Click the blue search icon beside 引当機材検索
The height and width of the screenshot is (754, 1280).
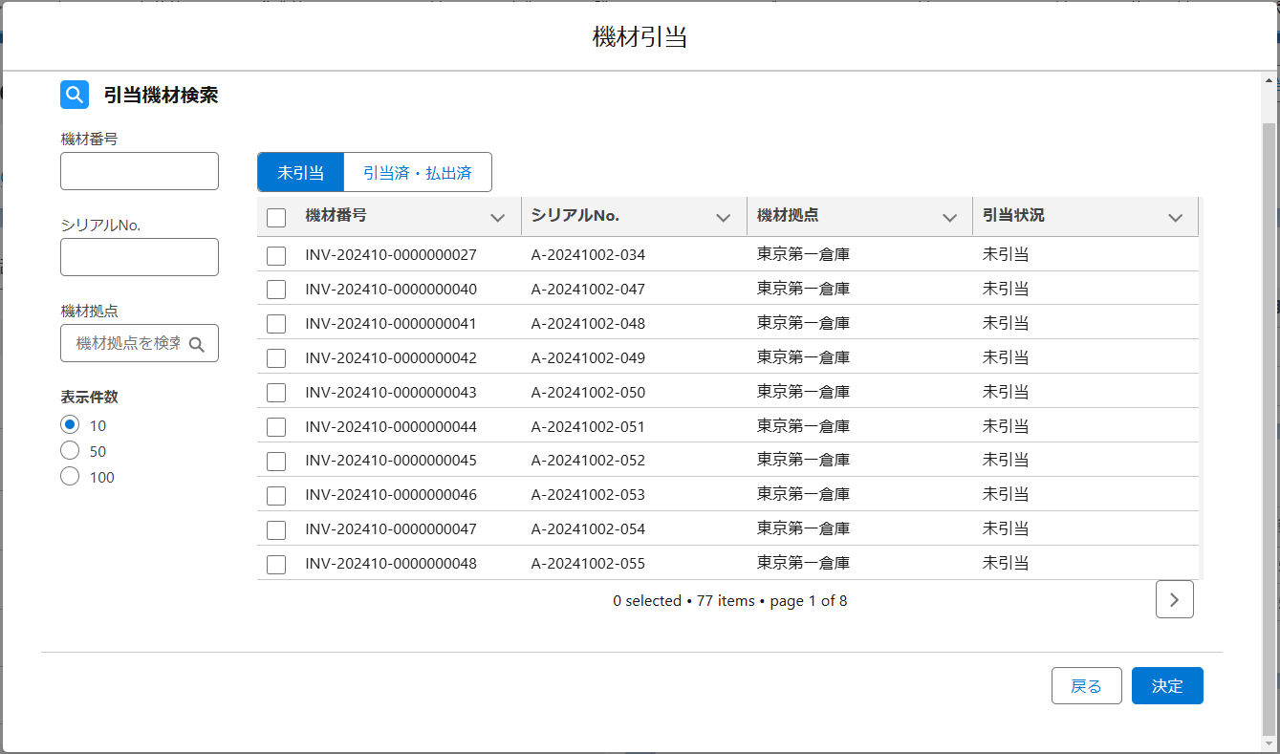pyautogui.click(x=75, y=95)
